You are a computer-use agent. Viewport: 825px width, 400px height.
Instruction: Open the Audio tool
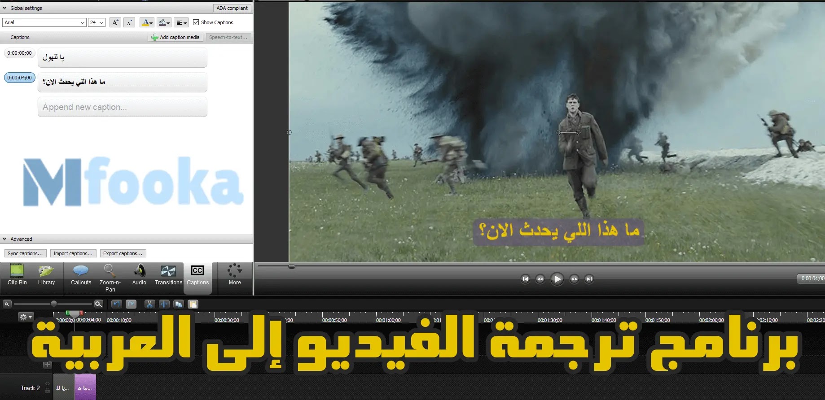pos(139,275)
